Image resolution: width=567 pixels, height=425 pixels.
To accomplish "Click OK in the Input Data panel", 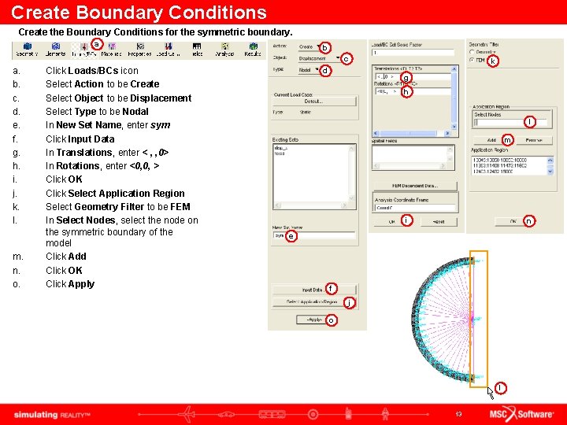I will click(392, 221).
